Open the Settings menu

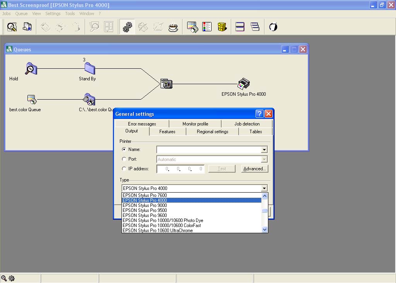[53, 14]
